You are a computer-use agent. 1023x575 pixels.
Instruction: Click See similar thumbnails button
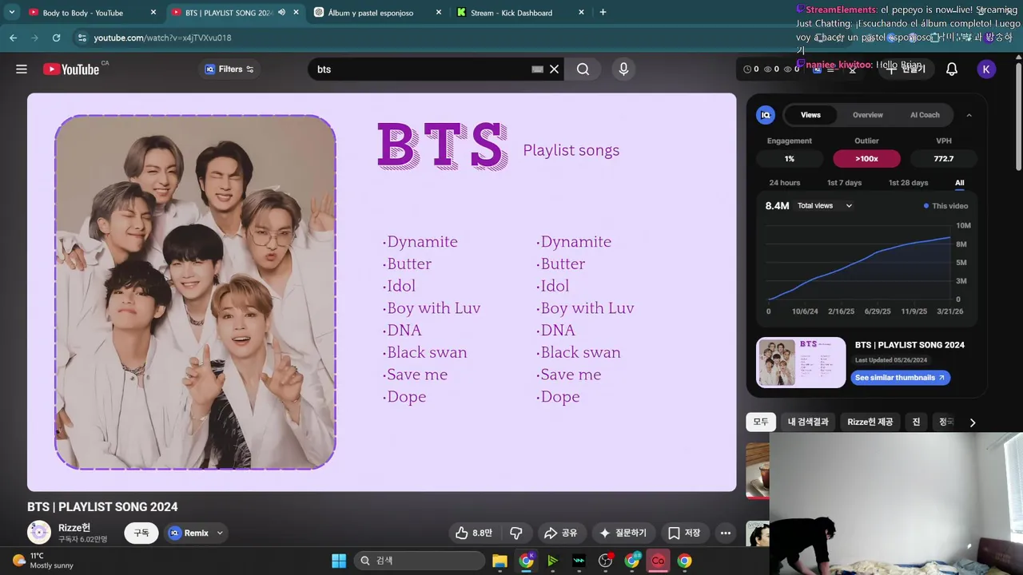tap(900, 378)
